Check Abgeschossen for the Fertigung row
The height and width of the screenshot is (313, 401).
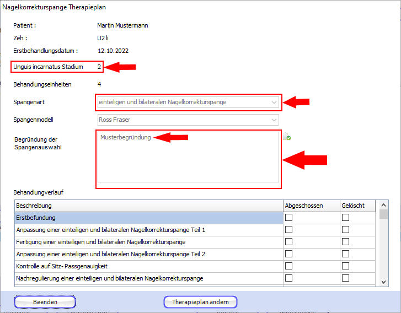[288, 242]
